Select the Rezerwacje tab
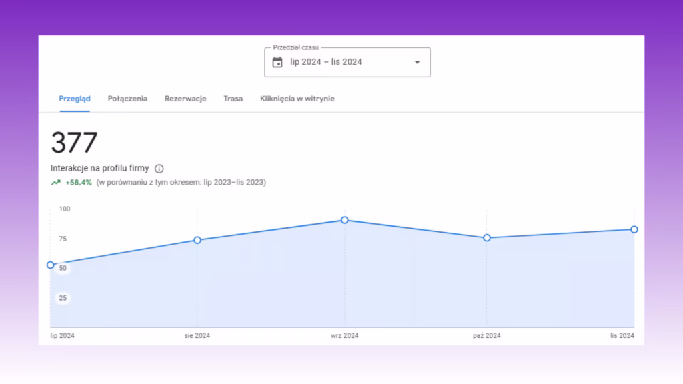683x384 pixels. tap(185, 99)
